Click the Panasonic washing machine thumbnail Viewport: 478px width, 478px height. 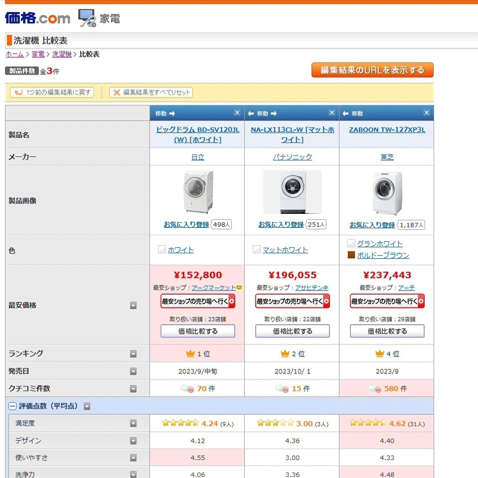(293, 192)
